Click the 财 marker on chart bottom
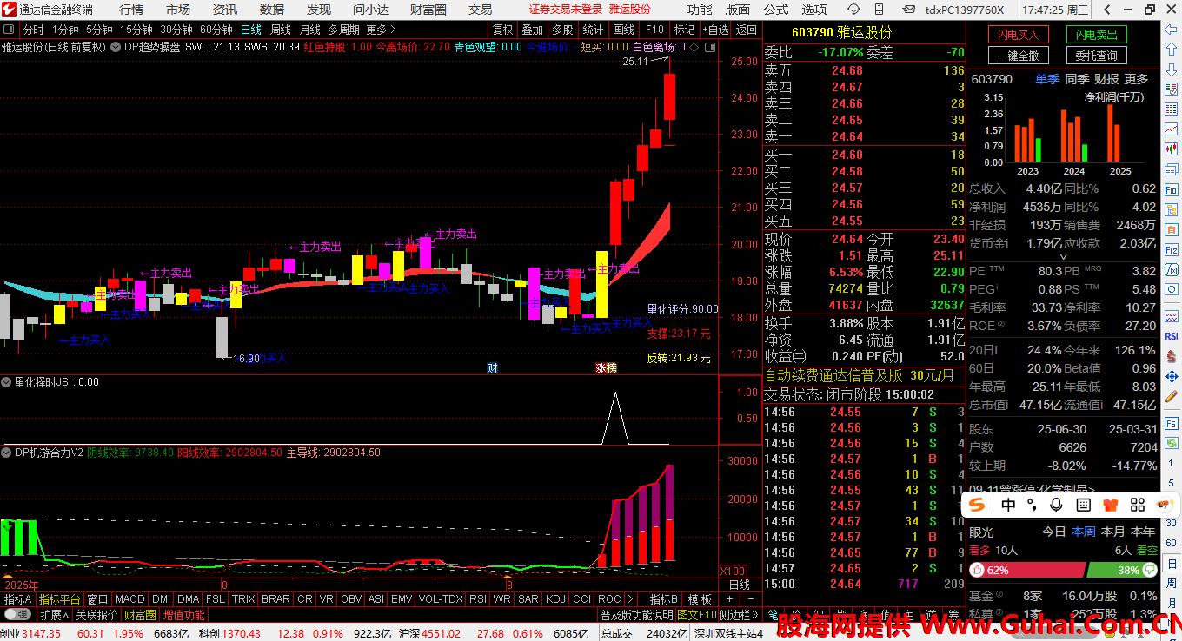This screenshot has width=1182, height=641. pos(492,368)
